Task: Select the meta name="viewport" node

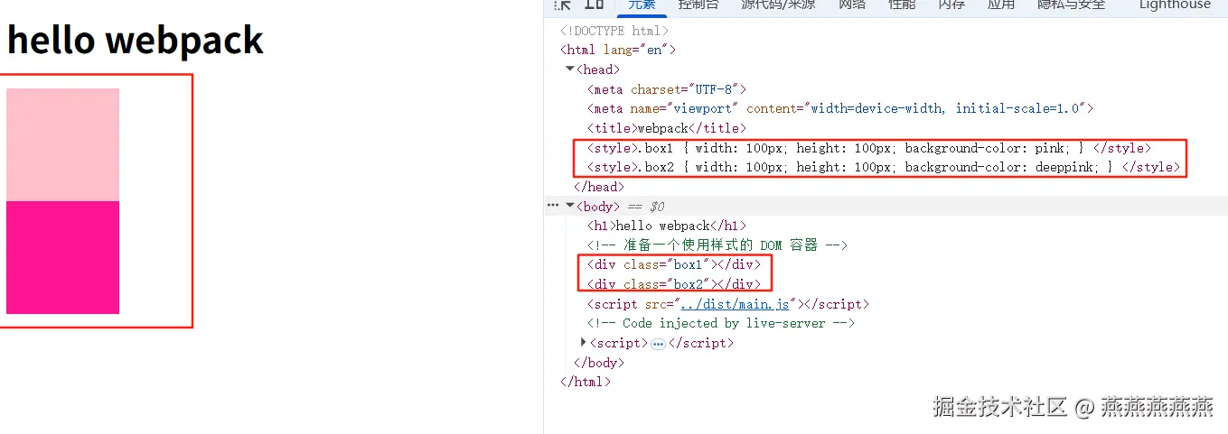Action: point(840,108)
